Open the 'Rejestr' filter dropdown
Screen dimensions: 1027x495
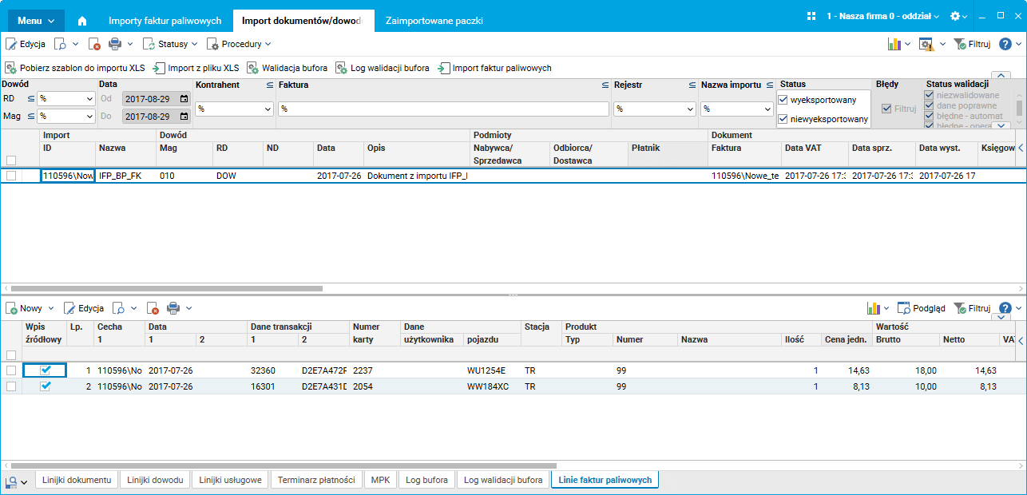[x=689, y=109]
